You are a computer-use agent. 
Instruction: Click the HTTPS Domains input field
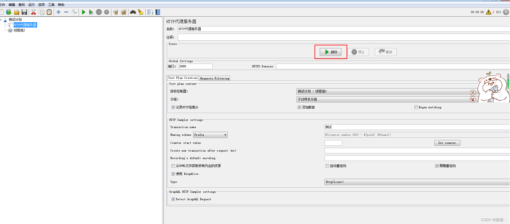[x=393, y=66]
